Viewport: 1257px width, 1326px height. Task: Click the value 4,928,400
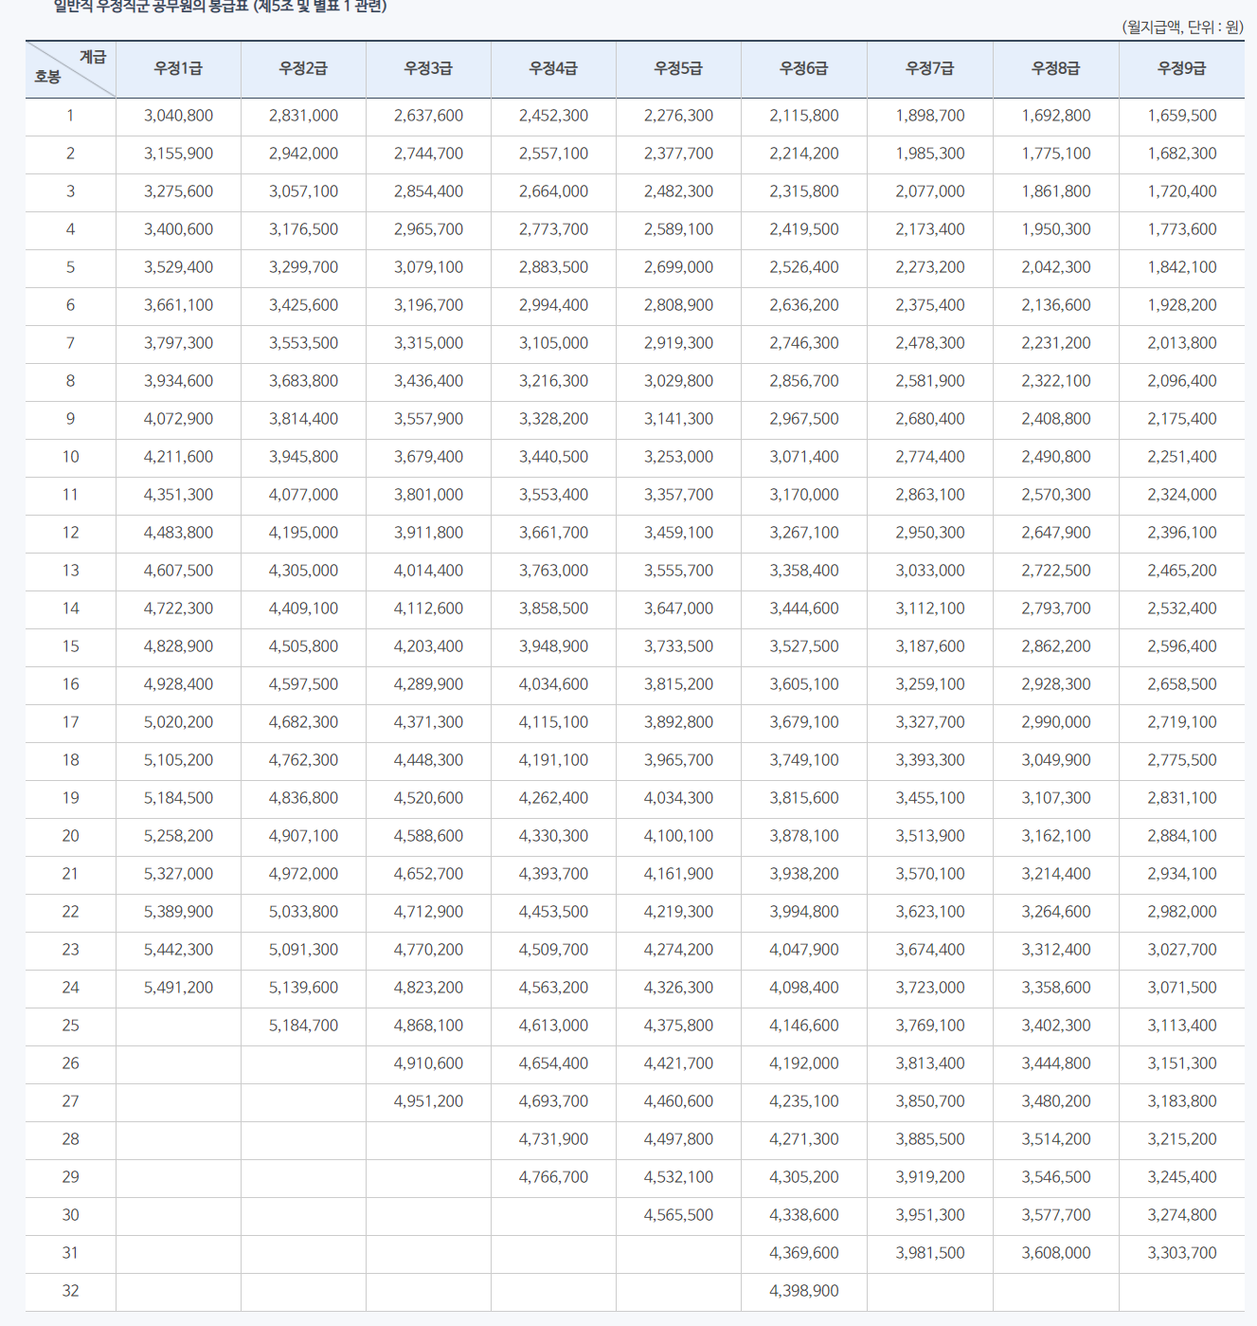[x=178, y=684]
